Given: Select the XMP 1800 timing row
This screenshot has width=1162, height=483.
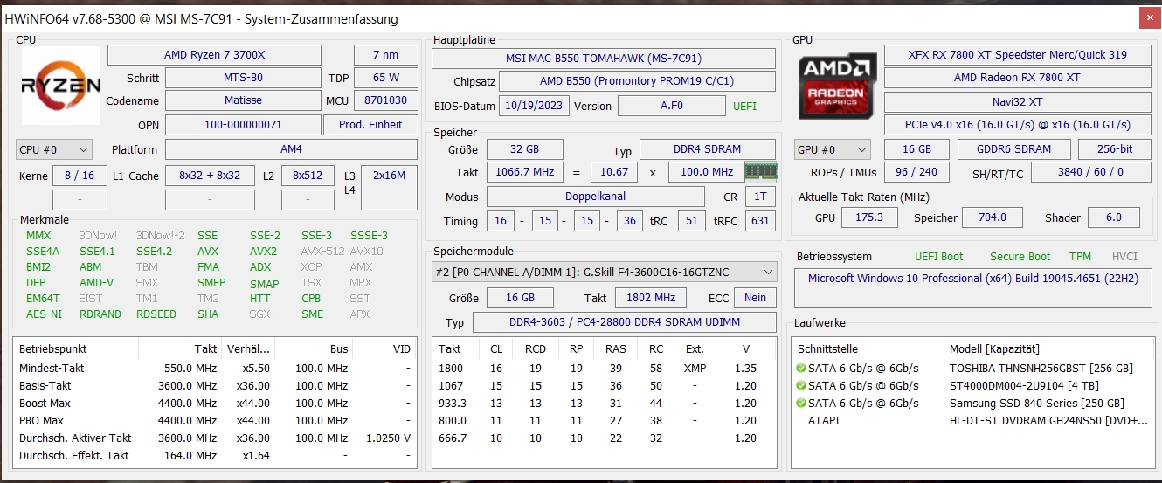Looking at the screenshot, I should click(x=604, y=368).
